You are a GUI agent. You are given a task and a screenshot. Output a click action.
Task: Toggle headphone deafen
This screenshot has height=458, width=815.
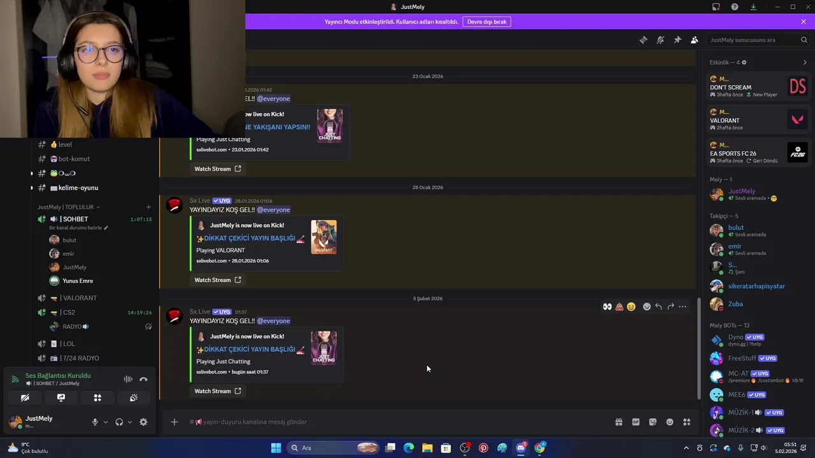[119, 422]
